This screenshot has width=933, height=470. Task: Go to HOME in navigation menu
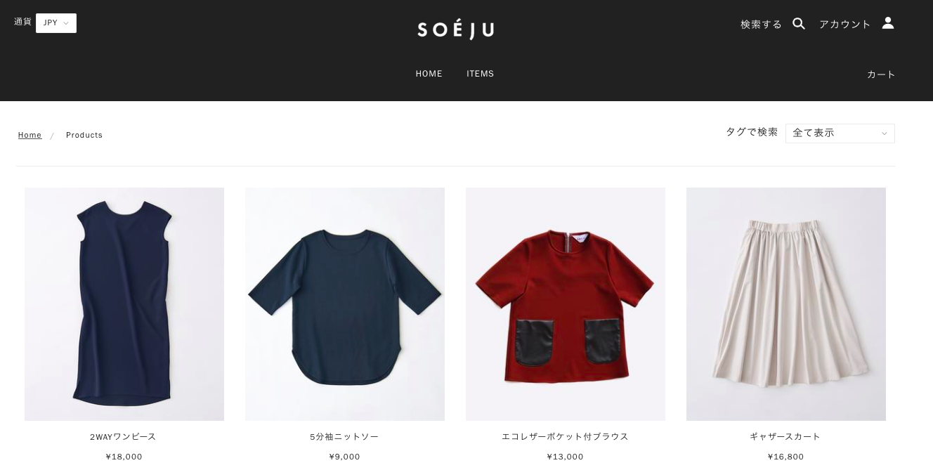tap(429, 74)
